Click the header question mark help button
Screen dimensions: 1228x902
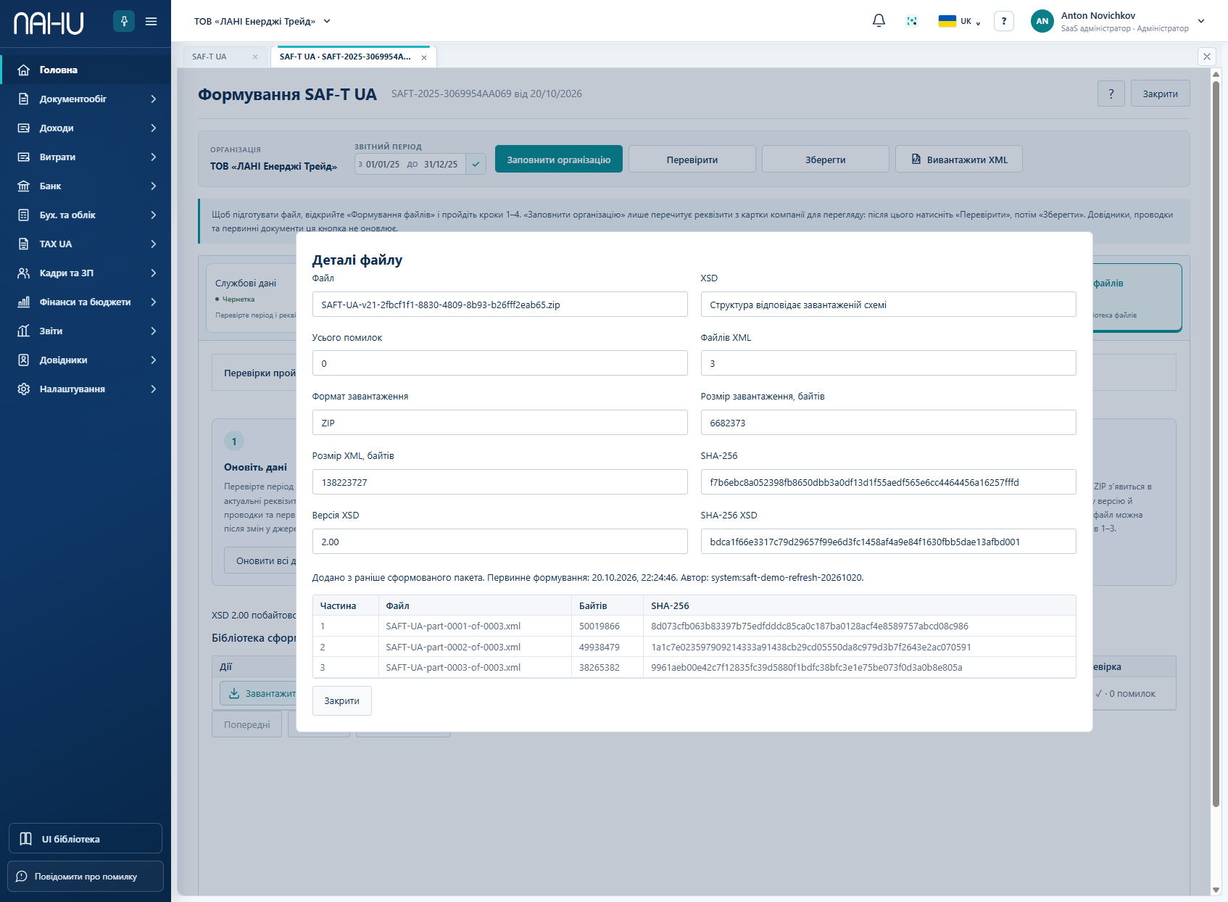[x=1003, y=21]
